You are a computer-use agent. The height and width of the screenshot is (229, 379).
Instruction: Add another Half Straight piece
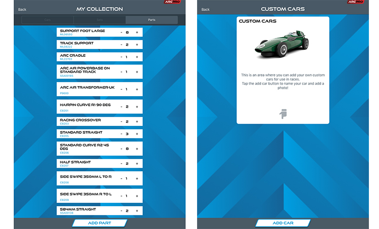coord(137,164)
